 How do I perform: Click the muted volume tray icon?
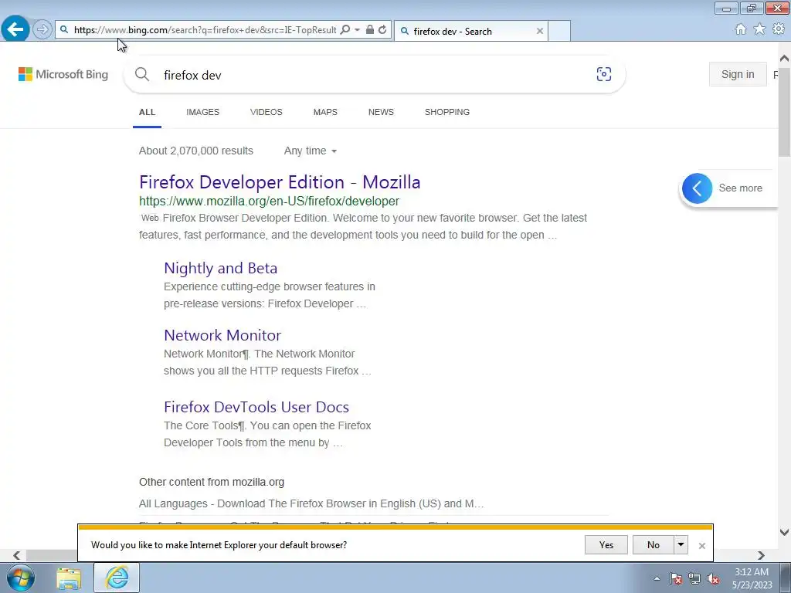point(713,578)
